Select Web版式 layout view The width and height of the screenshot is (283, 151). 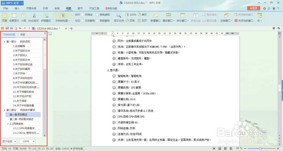(x=33, y=18)
